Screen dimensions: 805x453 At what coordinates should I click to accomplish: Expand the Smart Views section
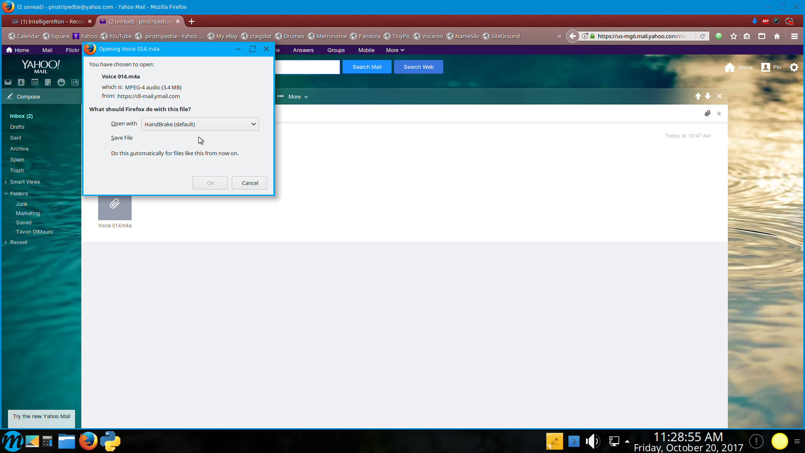tap(25, 182)
